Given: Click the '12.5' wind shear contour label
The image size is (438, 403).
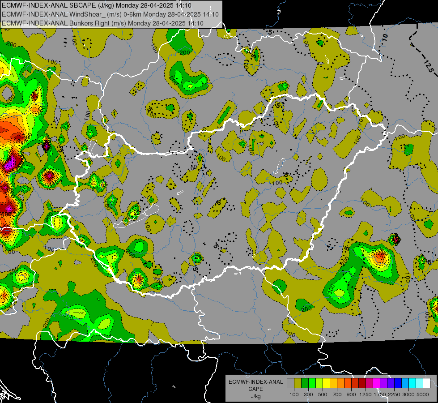Looking at the screenshot, I should point(429,66).
